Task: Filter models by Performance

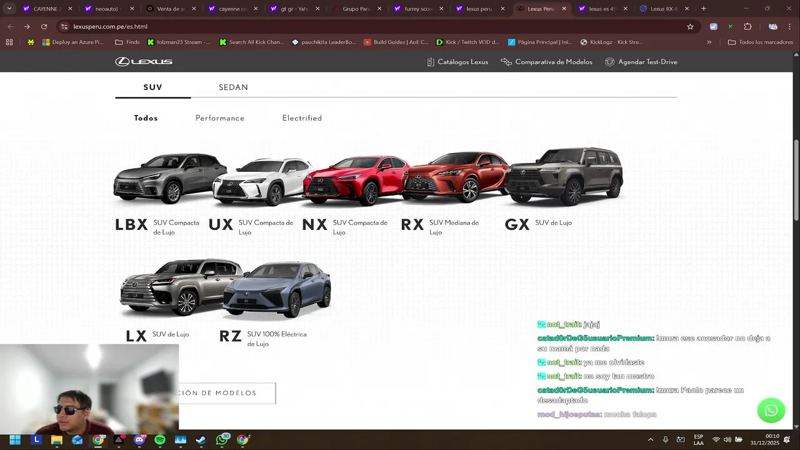Action: tap(220, 118)
